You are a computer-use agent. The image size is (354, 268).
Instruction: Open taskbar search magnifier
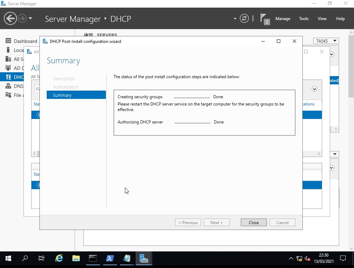(25, 258)
